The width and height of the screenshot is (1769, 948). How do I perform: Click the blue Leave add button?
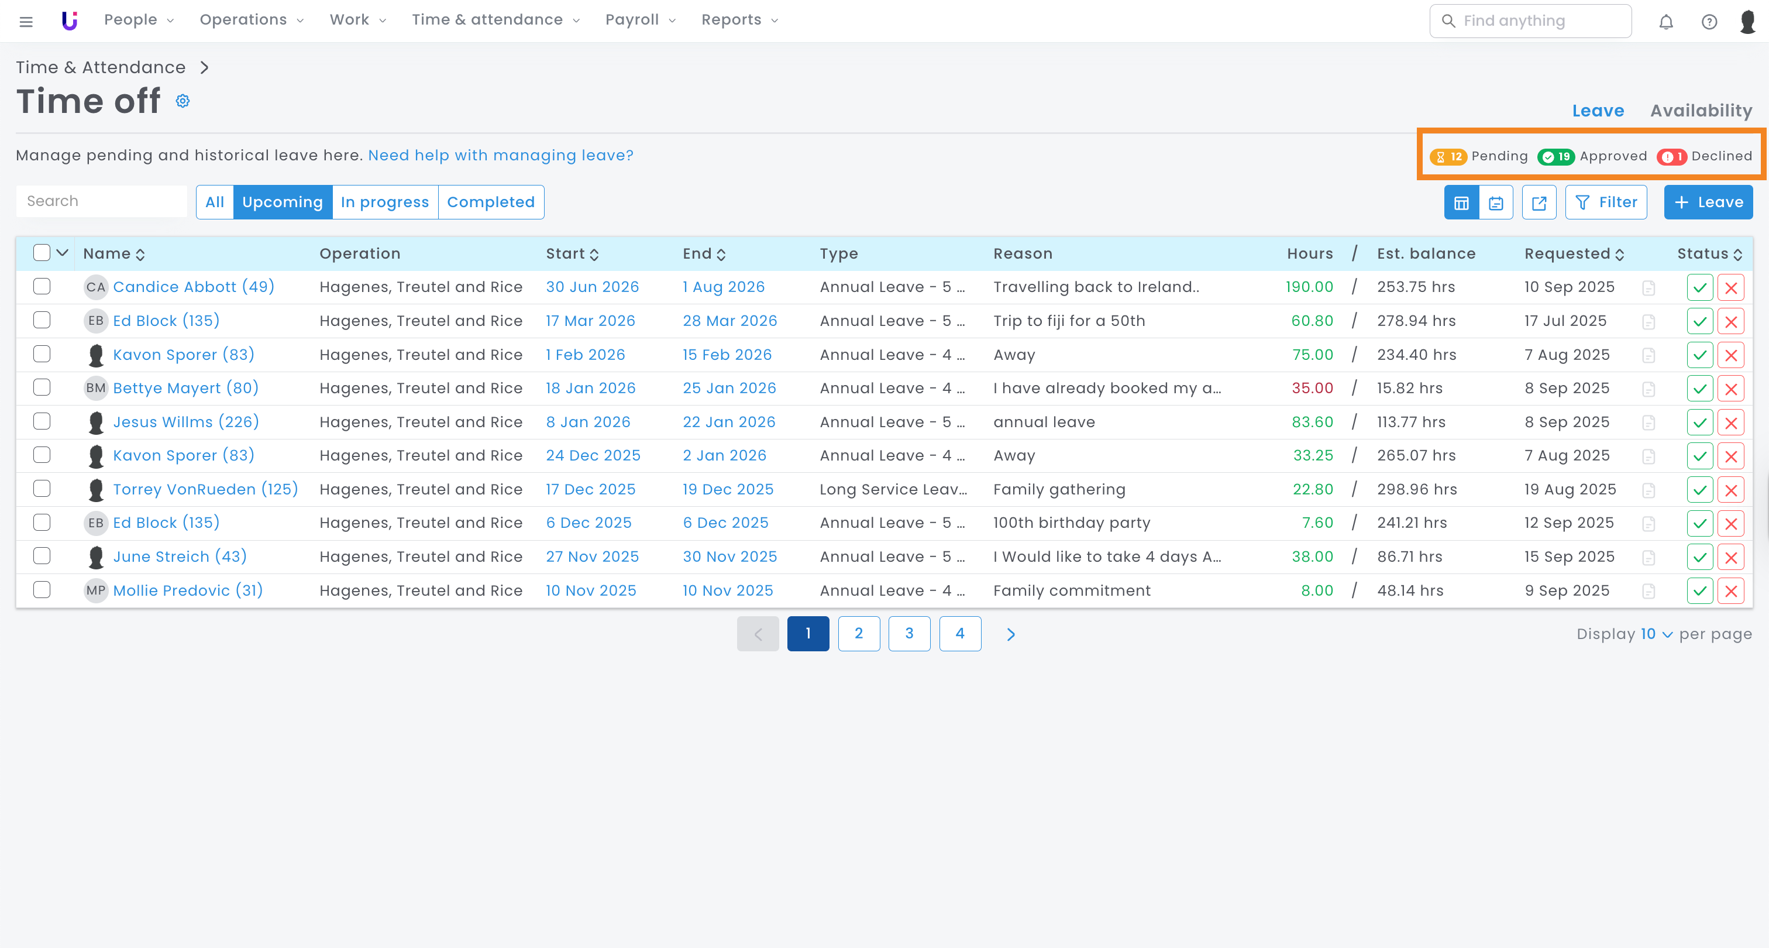click(1708, 202)
